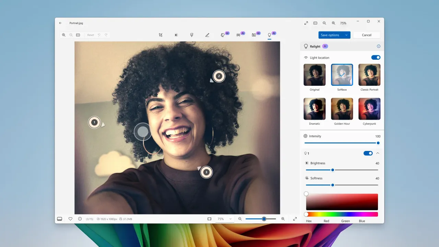This screenshot has width=439, height=247.
Task: Disable light 1 with its toggle switch
Action: [368, 153]
